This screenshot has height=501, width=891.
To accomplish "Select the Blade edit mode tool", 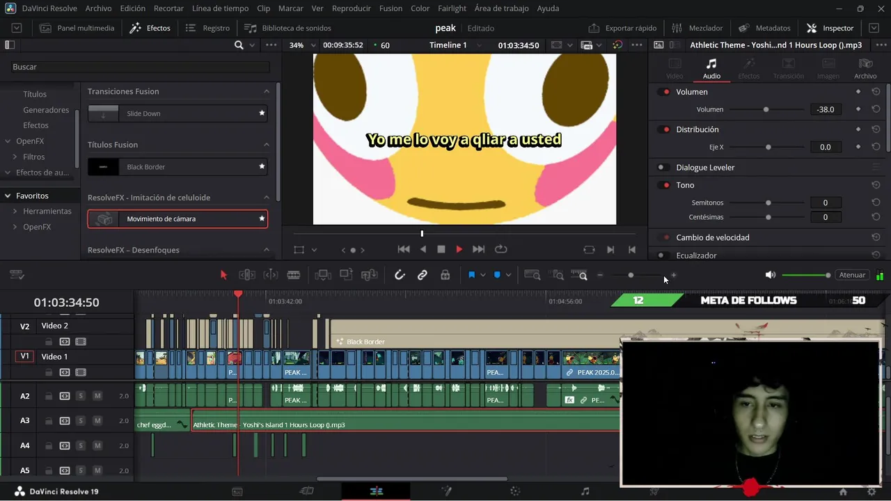I will pos(294,275).
